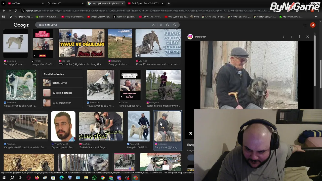Open Task View on taskbar
Image resolution: width=322 pixels, height=181 pixels.
(x=20, y=178)
